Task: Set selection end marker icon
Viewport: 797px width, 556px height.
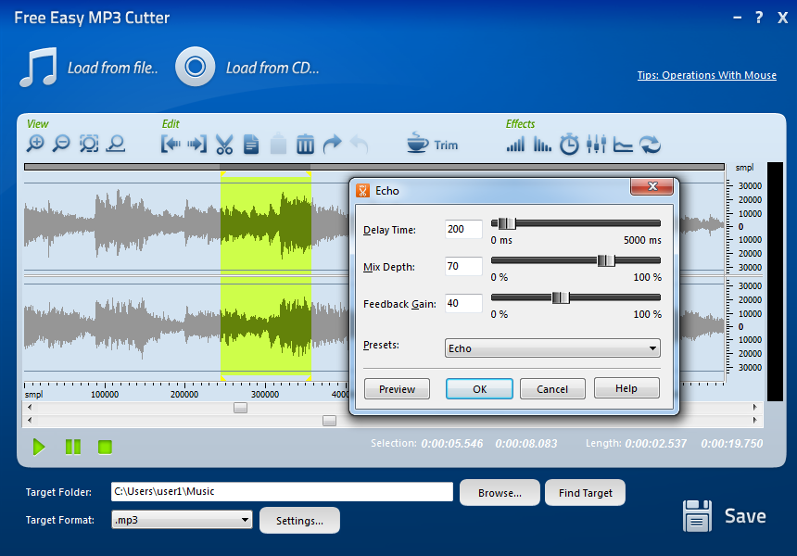Action: pos(197,145)
